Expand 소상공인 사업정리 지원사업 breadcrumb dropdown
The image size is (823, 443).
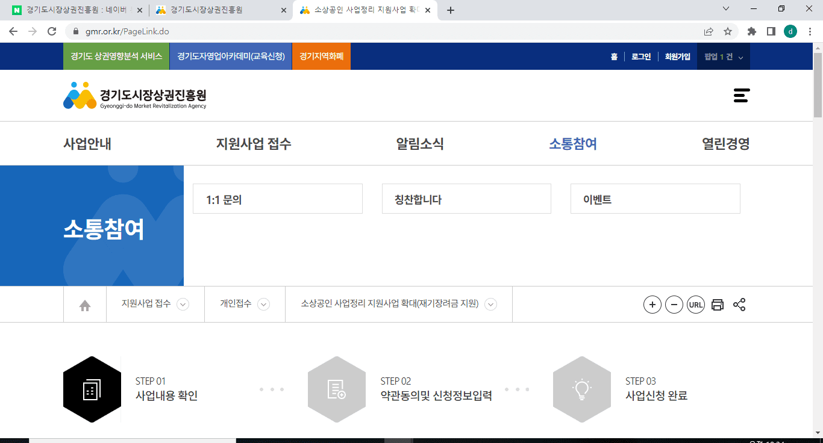coord(491,305)
